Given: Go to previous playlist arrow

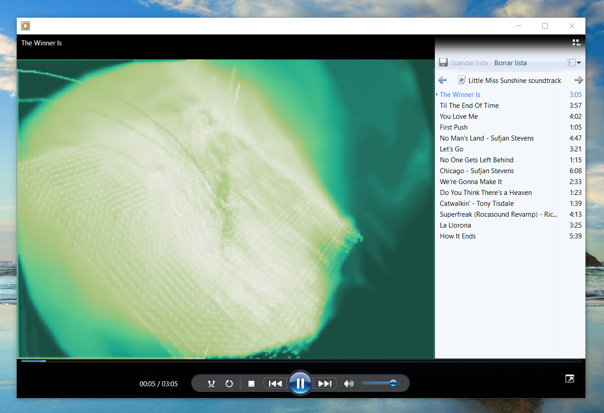Looking at the screenshot, I should click(x=443, y=80).
